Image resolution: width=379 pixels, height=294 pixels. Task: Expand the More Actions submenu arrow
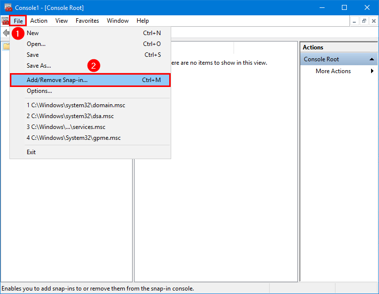coord(372,71)
